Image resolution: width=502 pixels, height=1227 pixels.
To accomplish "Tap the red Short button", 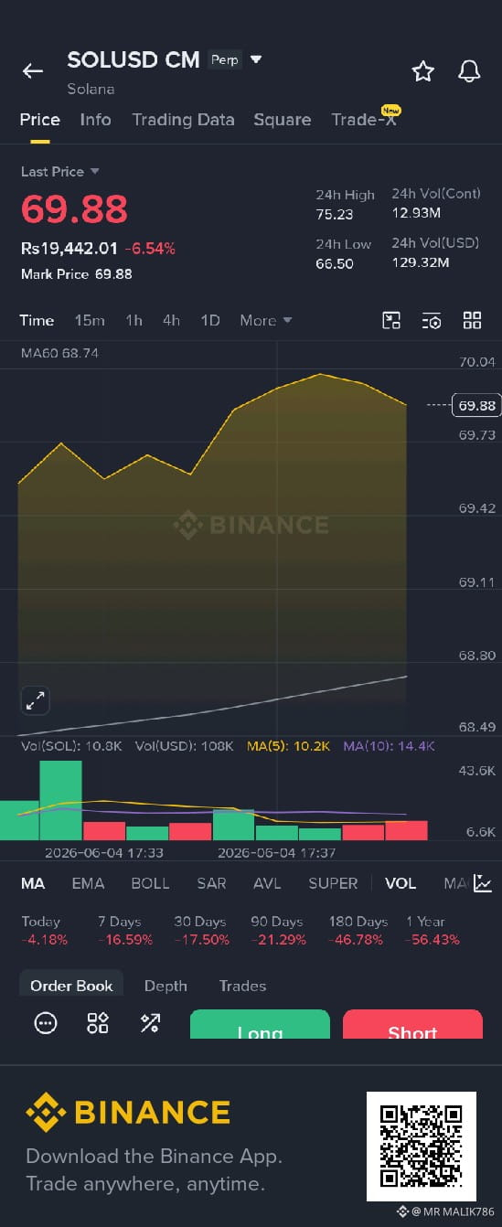I will pos(412,1024).
